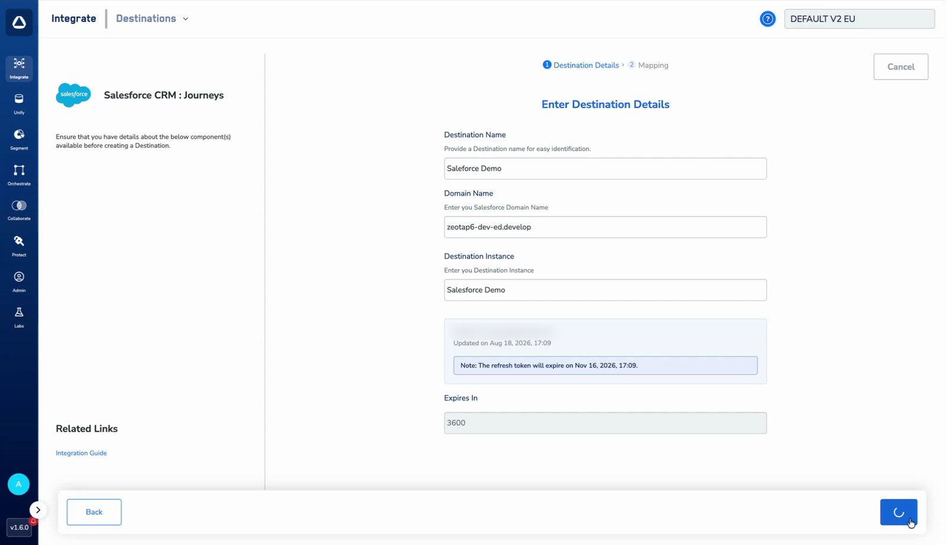Click into the Domain Name field
Image resolution: width=946 pixels, height=545 pixels.
click(x=605, y=227)
